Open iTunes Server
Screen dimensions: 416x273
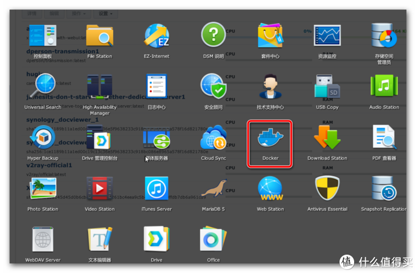157,189
